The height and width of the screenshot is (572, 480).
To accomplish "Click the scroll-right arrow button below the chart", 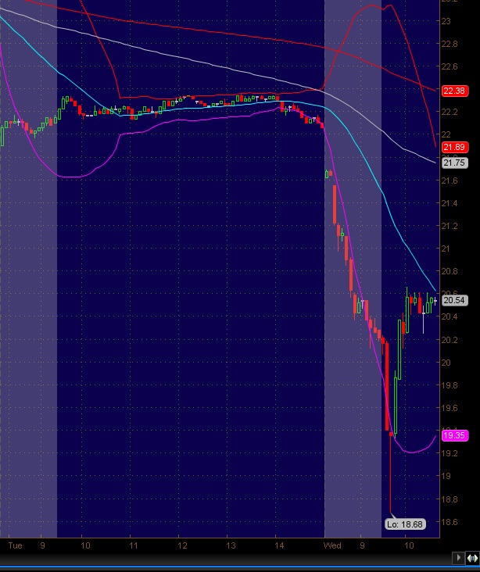I will 459,558.
